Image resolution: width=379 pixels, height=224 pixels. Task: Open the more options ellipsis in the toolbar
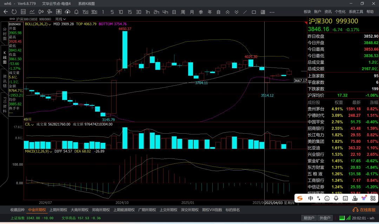(272, 12)
